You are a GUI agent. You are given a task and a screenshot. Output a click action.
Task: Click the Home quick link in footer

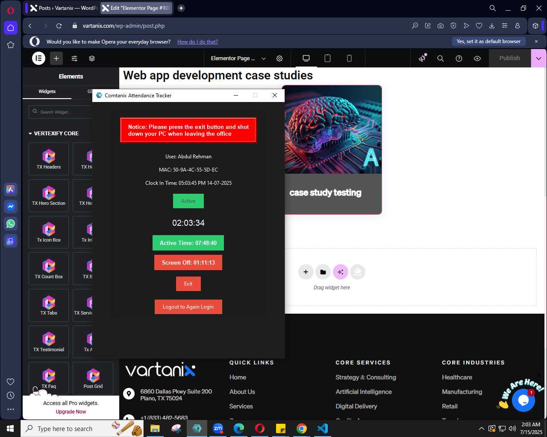pyautogui.click(x=238, y=377)
